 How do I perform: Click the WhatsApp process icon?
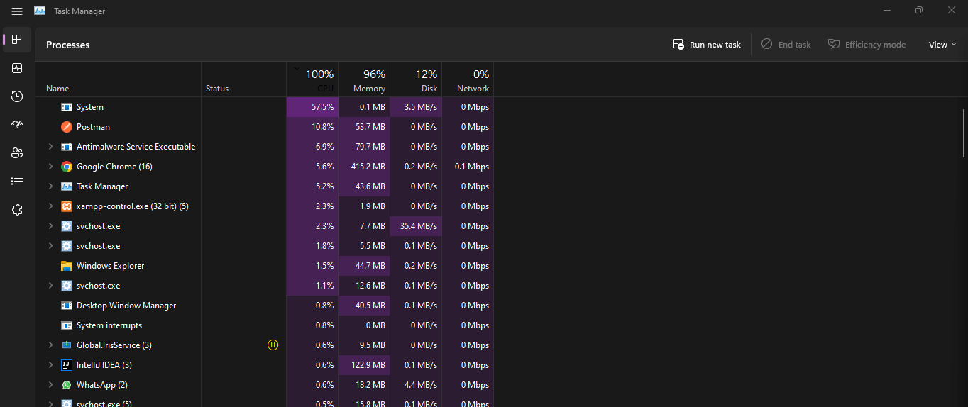point(67,385)
